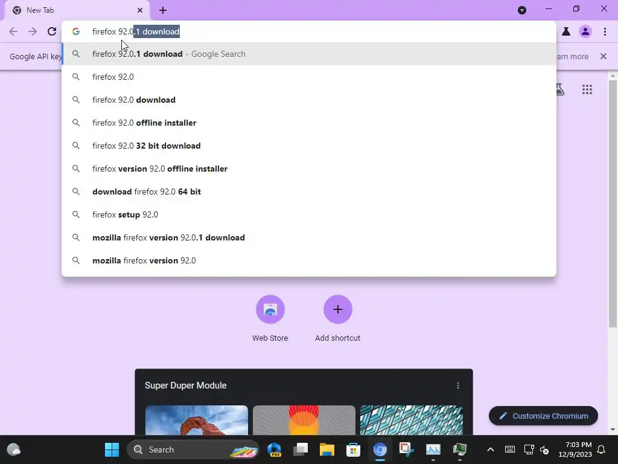Click the down arrow of the page scrollbar
Viewport: 618px width, 464px height.
point(613,430)
